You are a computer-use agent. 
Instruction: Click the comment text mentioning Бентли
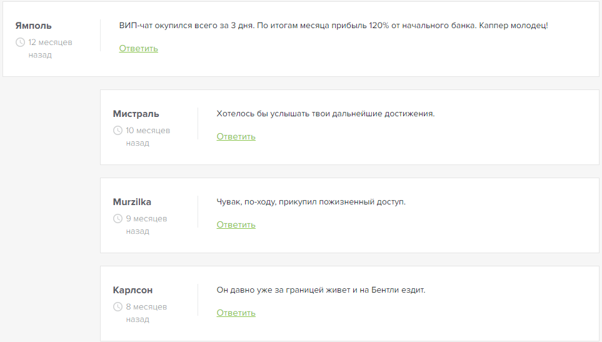pos(321,290)
